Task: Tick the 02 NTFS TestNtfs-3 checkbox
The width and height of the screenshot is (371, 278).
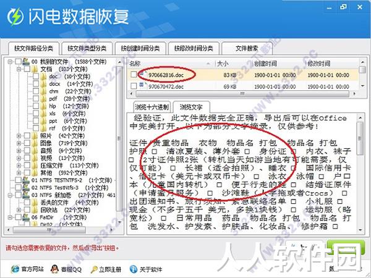Action: point(18,188)
